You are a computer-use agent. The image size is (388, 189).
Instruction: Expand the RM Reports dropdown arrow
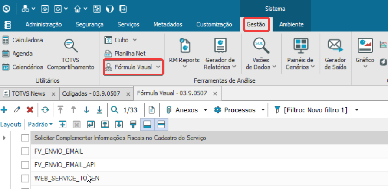click(184, 67)
